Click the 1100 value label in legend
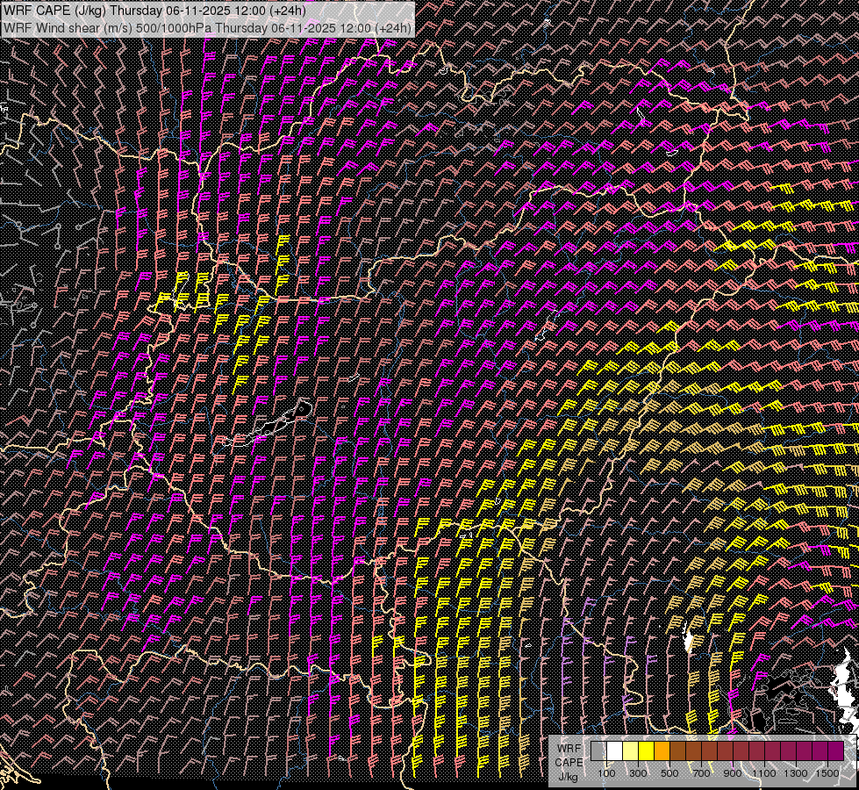 coord(763,773)
